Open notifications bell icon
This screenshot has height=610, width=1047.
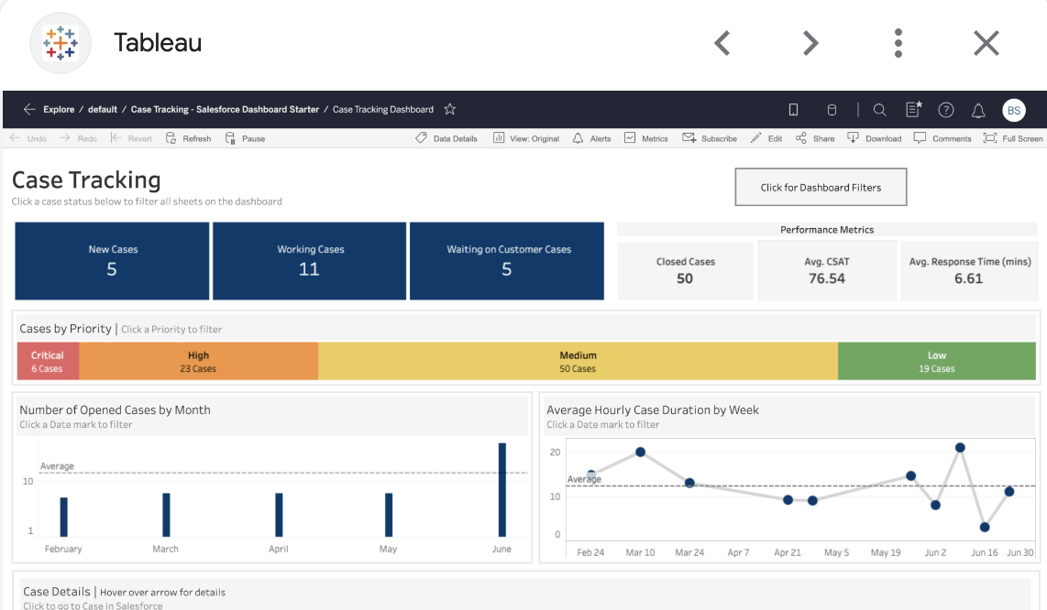[978, 111]
